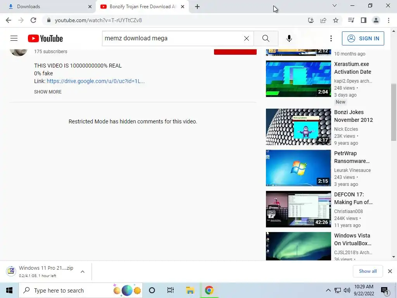Open the volume control in system tray
Image resolution: width=397 pixels, height=298 pixels.
[347, 290]
